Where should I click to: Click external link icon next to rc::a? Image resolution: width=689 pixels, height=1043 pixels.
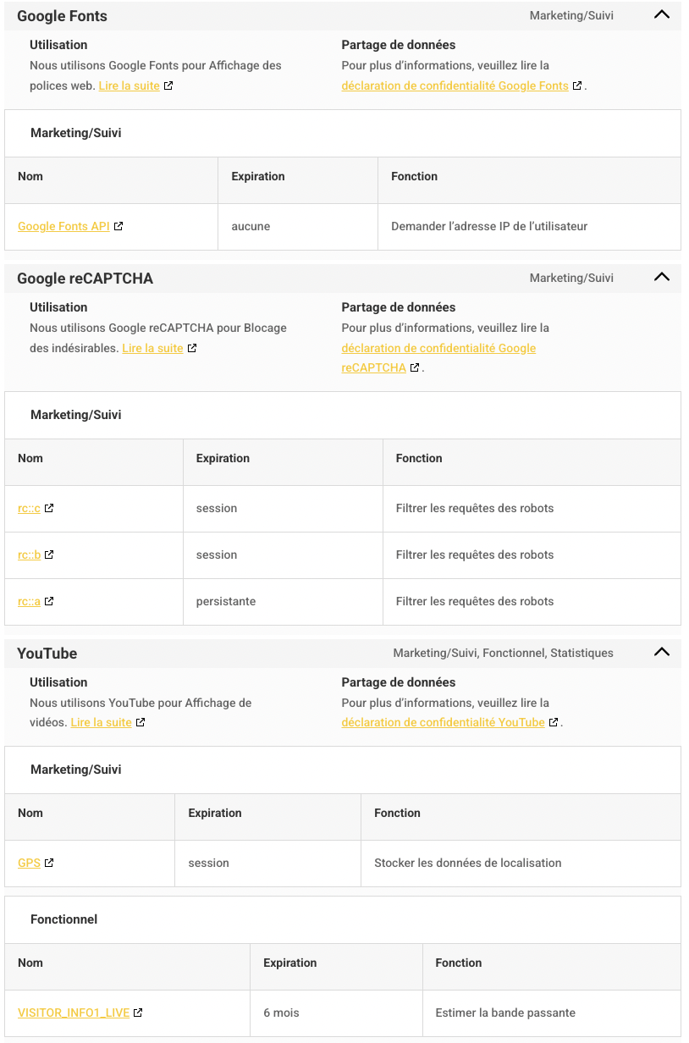coord(49,601)
